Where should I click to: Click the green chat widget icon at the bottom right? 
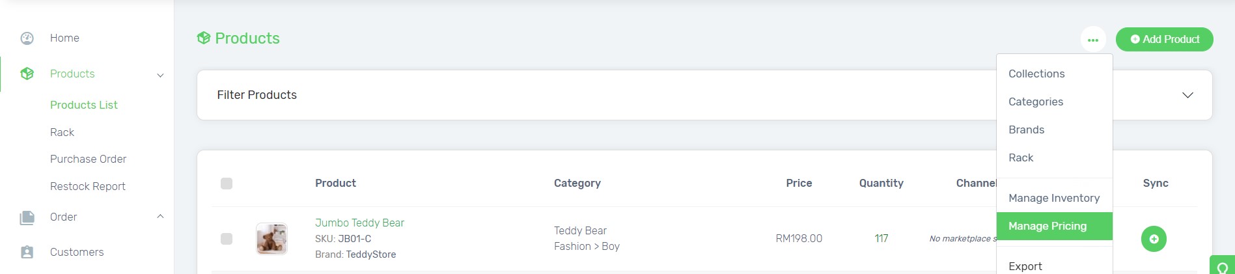click(x=1223, y=267)
